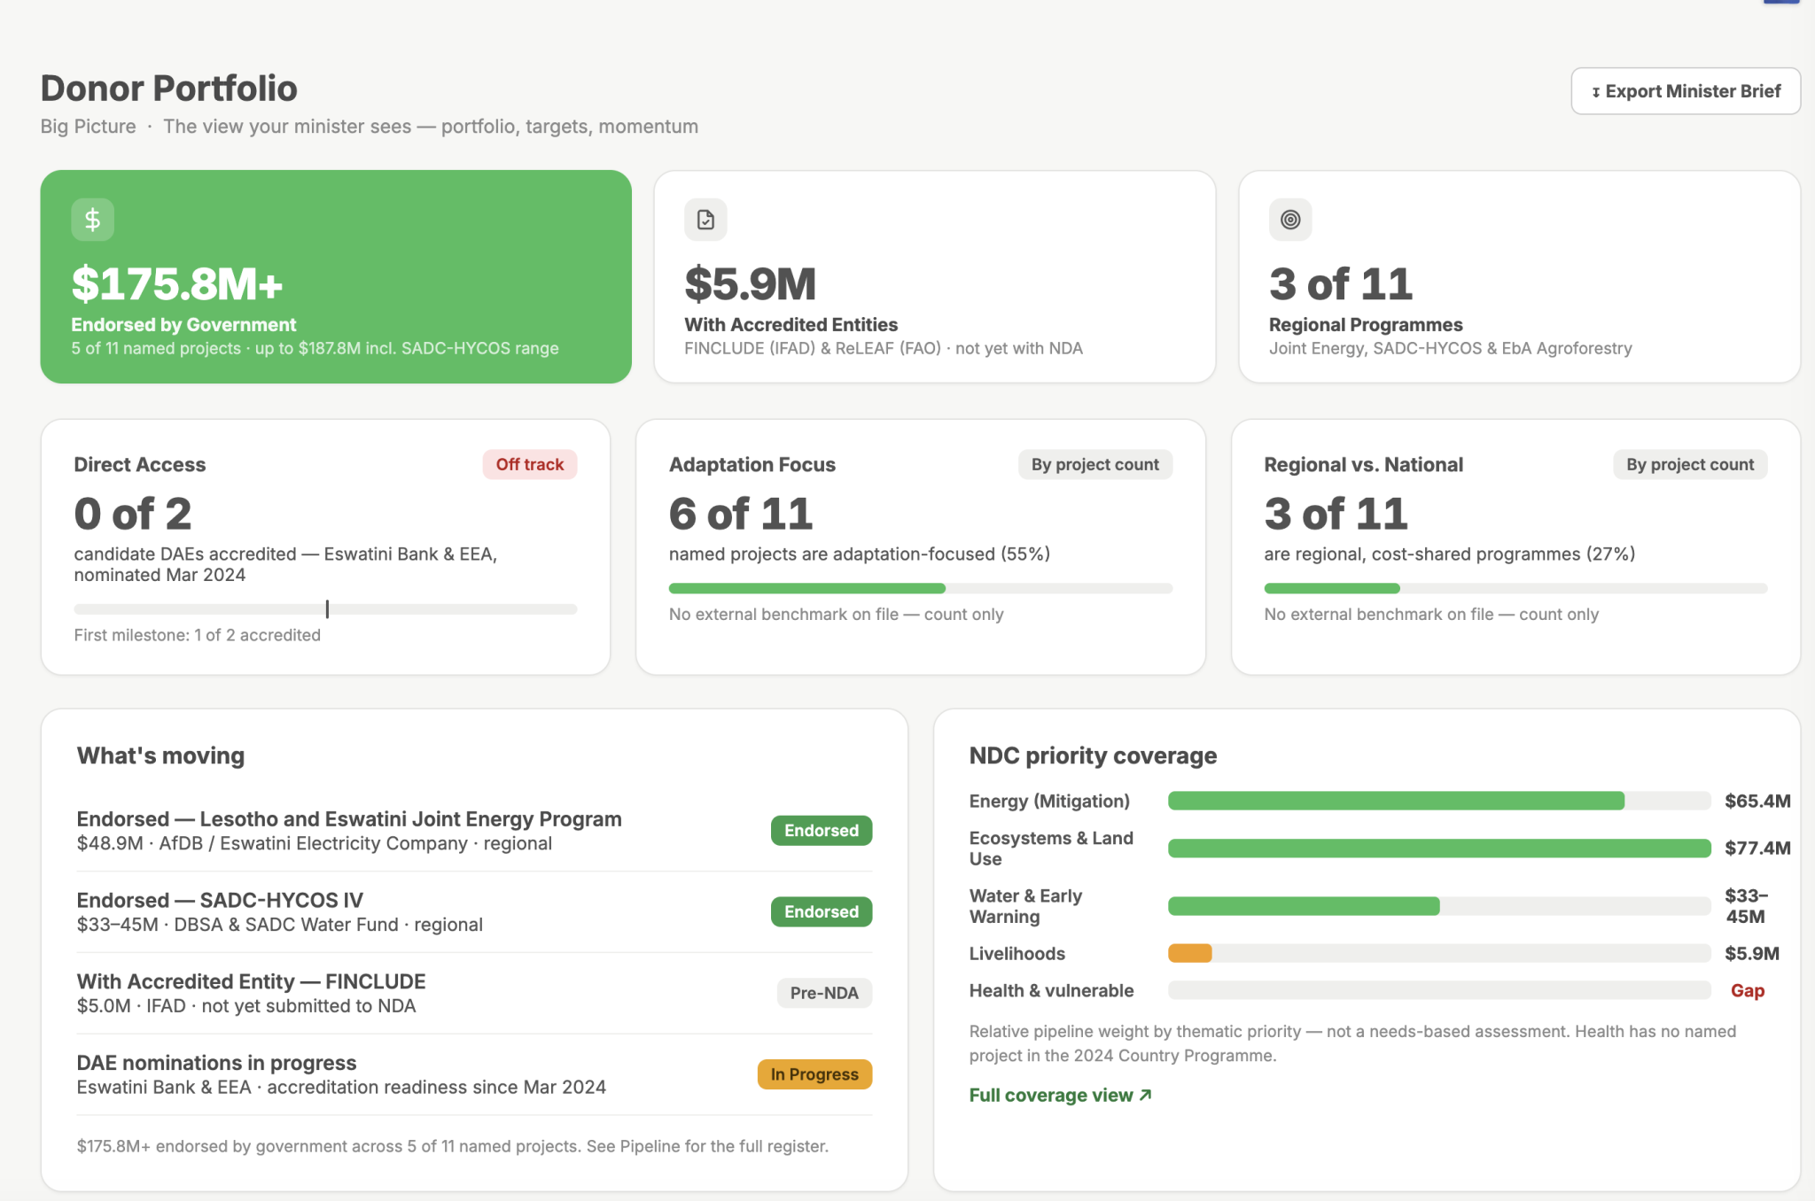The width and height of the screenshot is (1815, 1201).
Task: Click the dollar sign icon in green card
Action: tap(92, 220)
